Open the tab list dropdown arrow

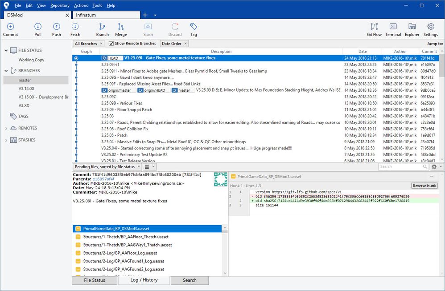point(155,15)
